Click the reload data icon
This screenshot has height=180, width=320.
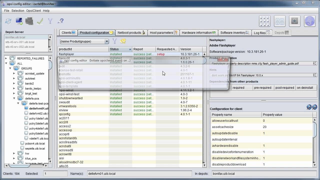click(x=8, y=21)
